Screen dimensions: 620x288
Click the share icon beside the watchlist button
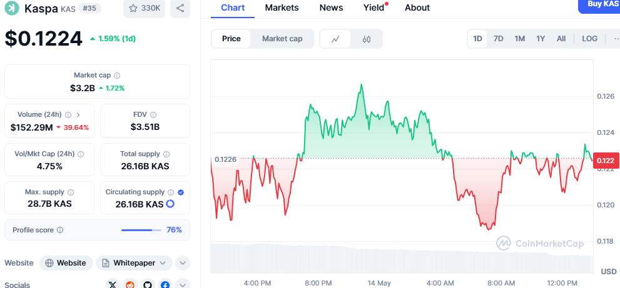(180, 8)
